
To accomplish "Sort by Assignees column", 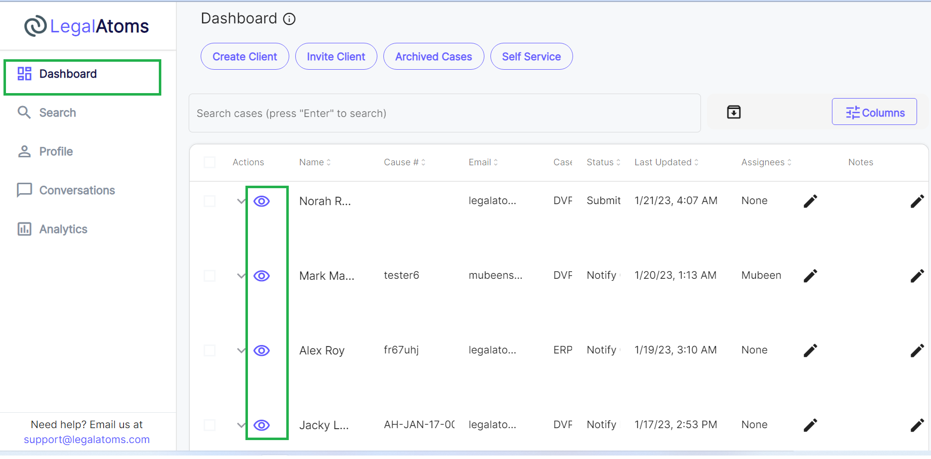I will [767, 162].
